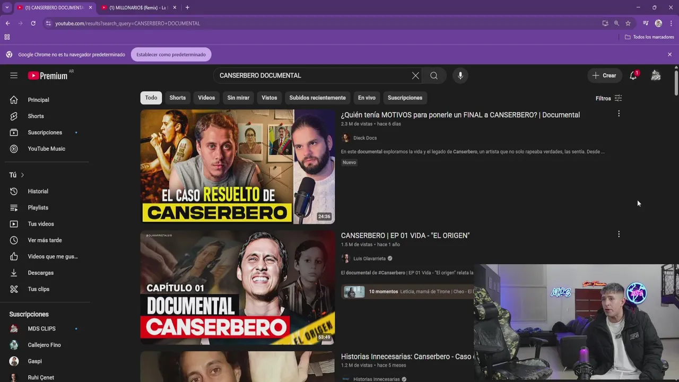This screenshot has width=679, height=382.
Task: Bookmark this page with star icon
Action: coord(628,23)
